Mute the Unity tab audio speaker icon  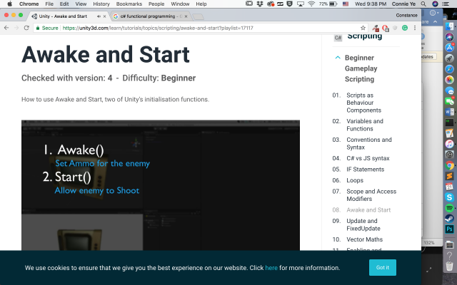tap(99, 16)
